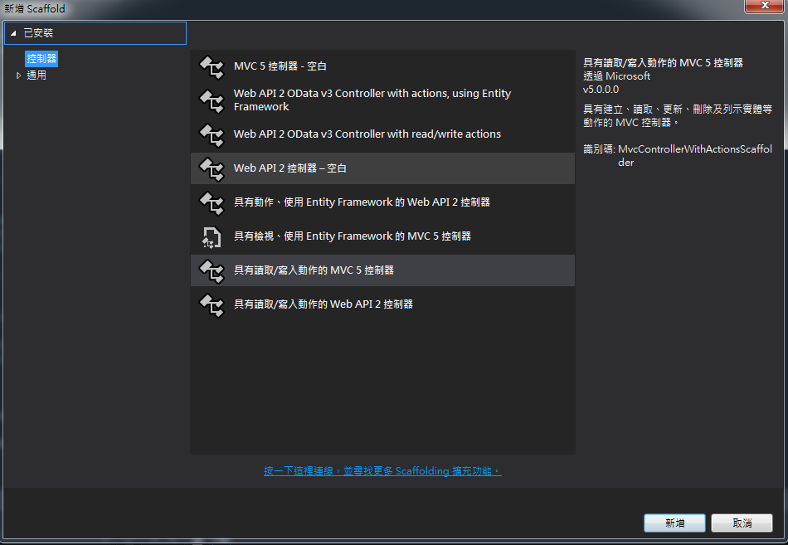
Task: Click icon of OData v3 read/write actions controller
Action: tap(212, 134)
